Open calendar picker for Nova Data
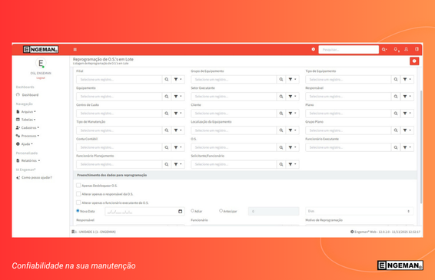Viewport: 435px width, 280px height. (x=181, y=211)
